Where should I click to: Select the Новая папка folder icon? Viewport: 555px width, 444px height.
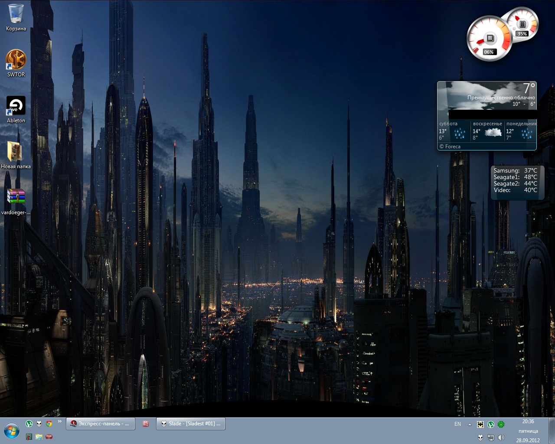tap(16, 155)
